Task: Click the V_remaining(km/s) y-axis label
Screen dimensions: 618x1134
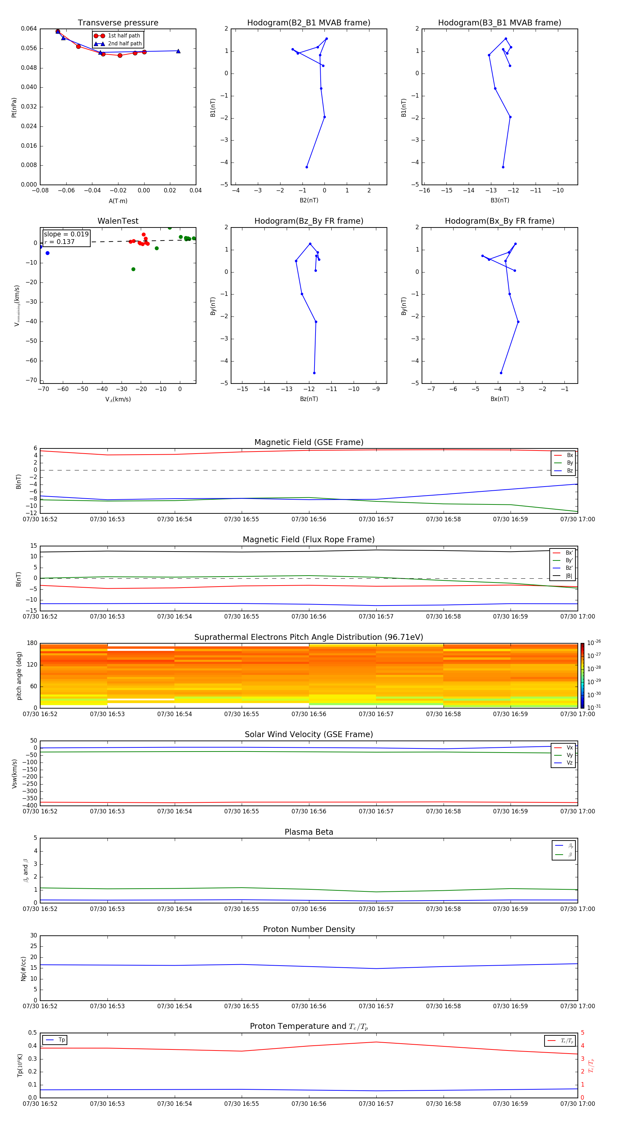Action: click(x=17, y=305)
